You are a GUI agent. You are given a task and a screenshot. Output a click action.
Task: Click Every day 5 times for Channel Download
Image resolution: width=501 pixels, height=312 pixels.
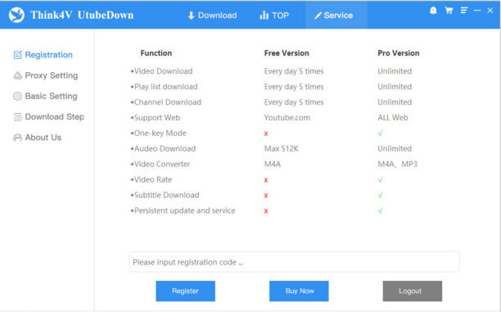click(294, 102)
